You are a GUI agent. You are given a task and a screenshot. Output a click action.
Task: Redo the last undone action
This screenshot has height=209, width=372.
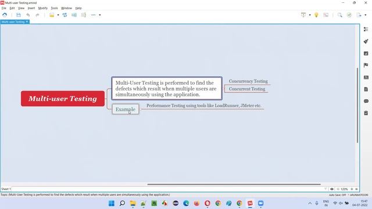[x=37, y=15]
